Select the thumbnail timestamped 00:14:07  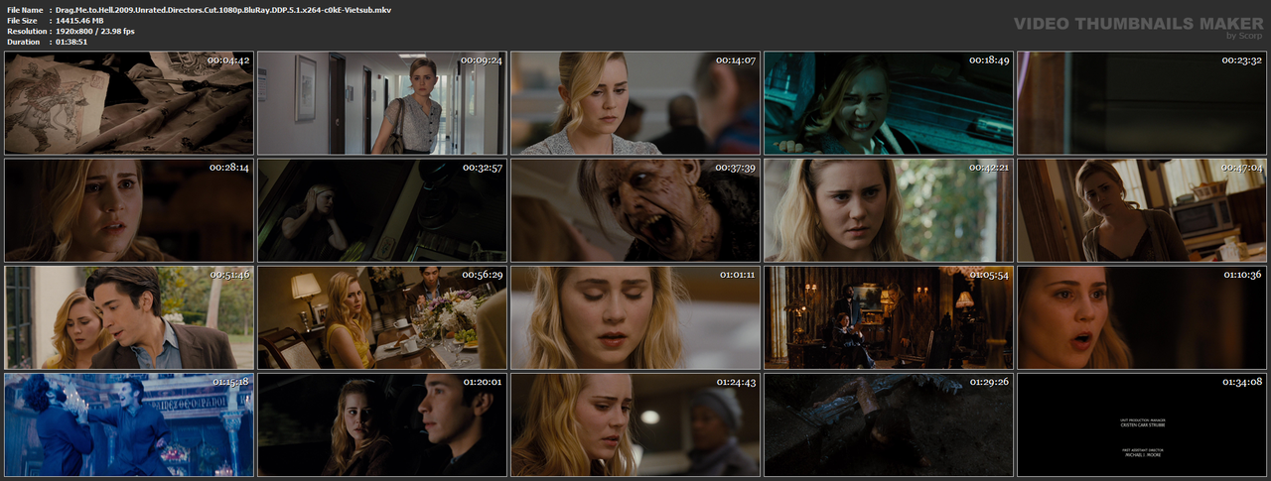(x=635, y=103)
